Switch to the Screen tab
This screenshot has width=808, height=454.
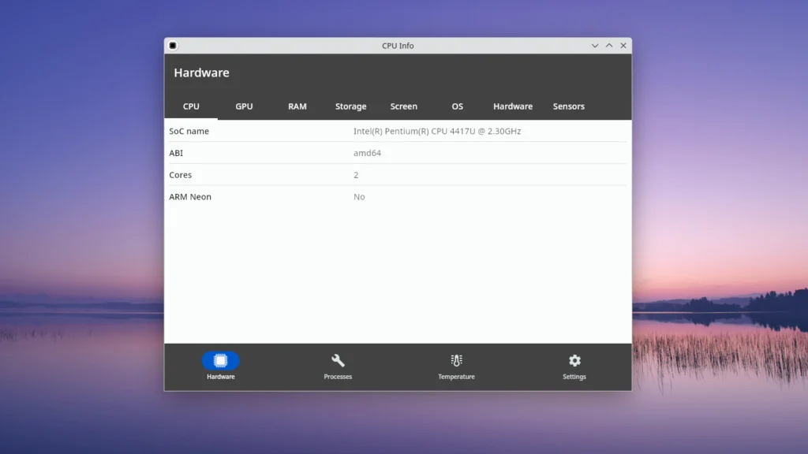coord(403,106)
